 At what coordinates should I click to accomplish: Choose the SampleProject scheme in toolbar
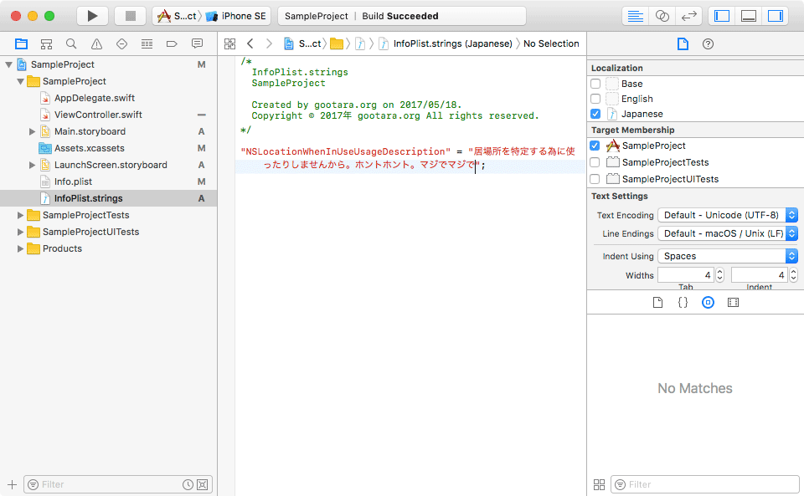[x=178, y=16]
